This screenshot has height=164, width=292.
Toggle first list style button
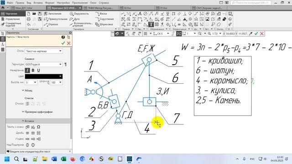27,104
